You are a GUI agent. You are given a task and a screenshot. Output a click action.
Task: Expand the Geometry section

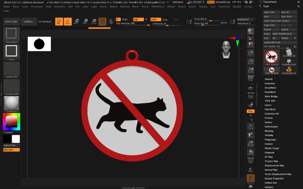pos(270,84)
